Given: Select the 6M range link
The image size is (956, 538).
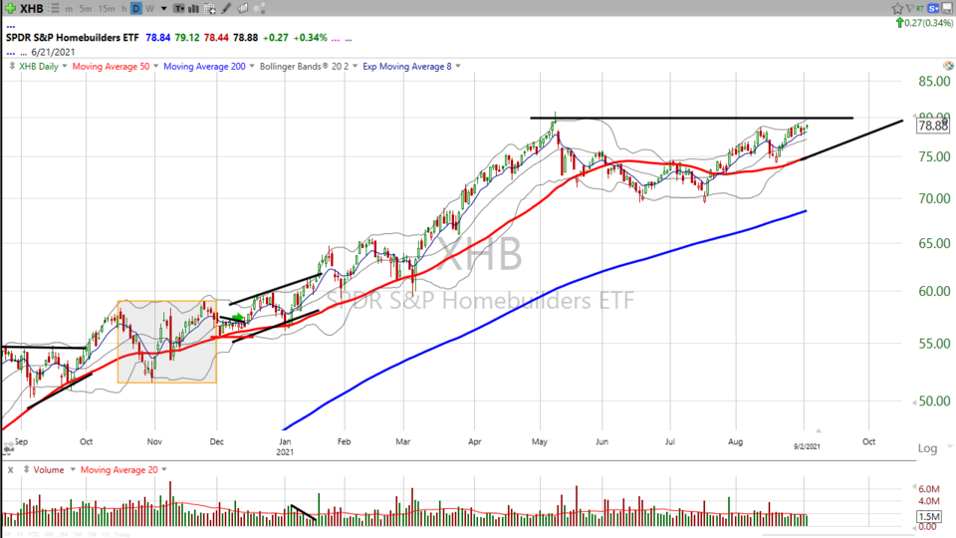Looking at the screenshot, I should (49, 534).
